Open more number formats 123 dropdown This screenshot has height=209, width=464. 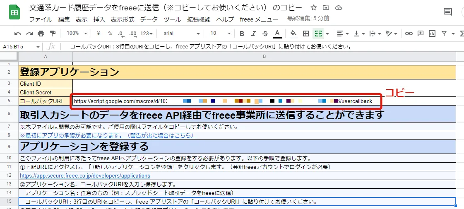(x=147, y=34)
